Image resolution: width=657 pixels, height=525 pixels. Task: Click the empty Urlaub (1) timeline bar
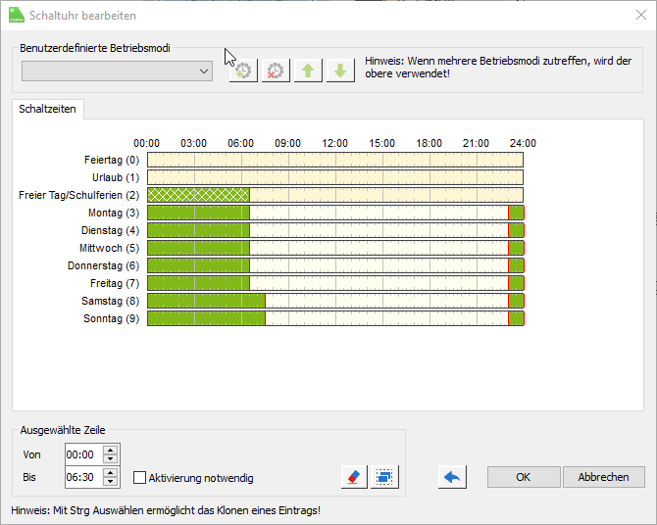click(335, 177)
